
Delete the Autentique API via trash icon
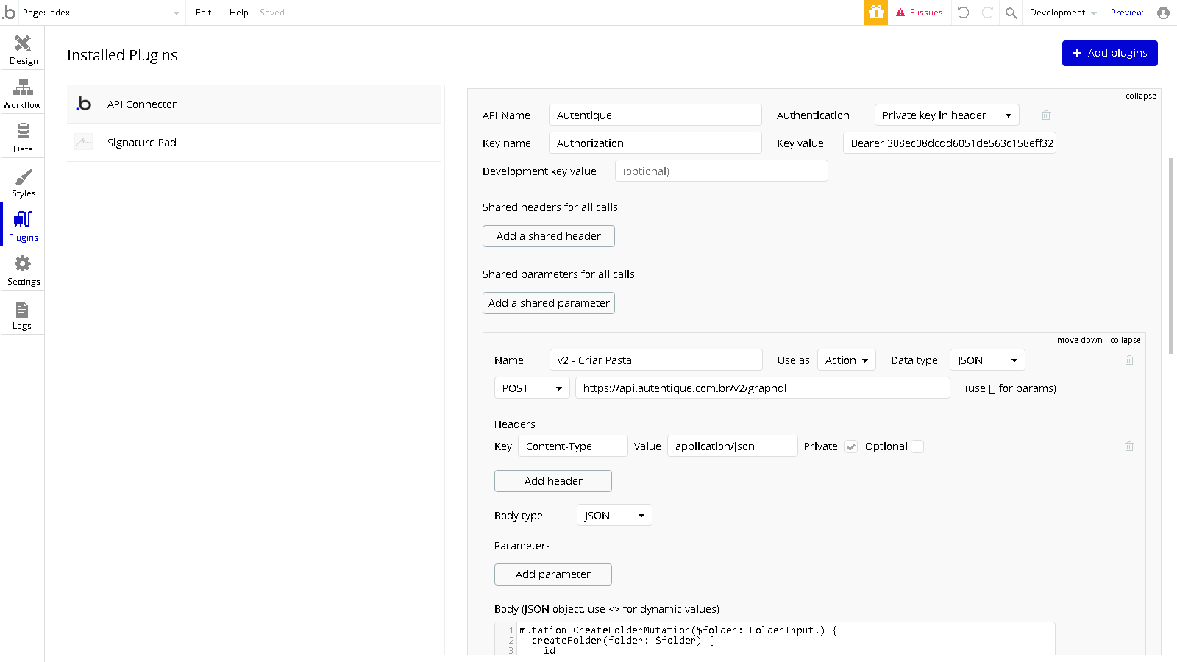1046,115
